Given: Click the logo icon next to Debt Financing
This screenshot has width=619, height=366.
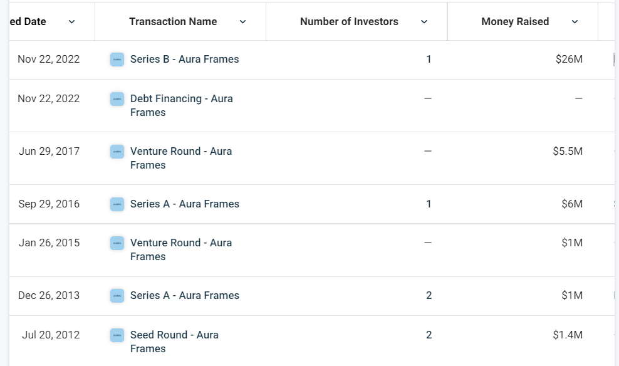Looking at the screenshot, I should point(117,99).
